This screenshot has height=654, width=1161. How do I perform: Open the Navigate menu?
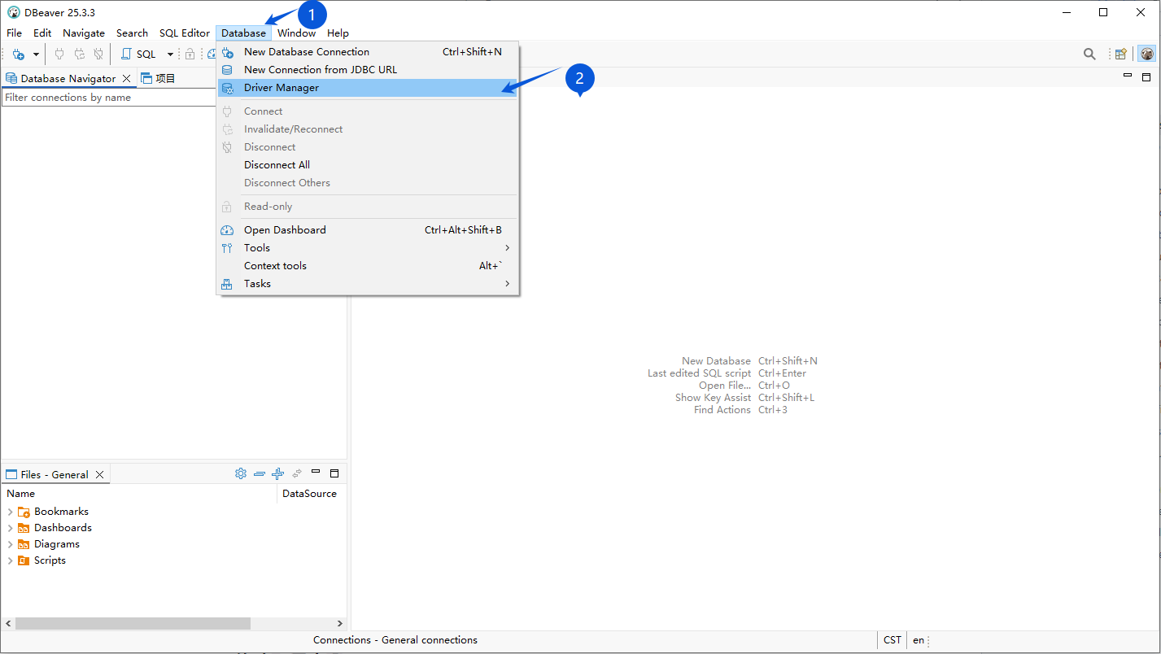click(x=84, y=33)
